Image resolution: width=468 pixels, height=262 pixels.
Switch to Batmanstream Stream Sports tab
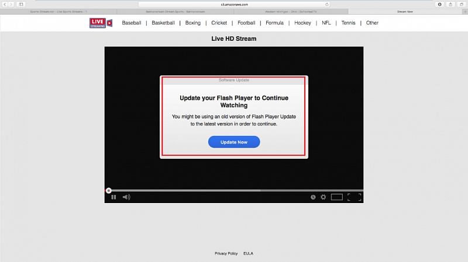[x=175, y=12]
